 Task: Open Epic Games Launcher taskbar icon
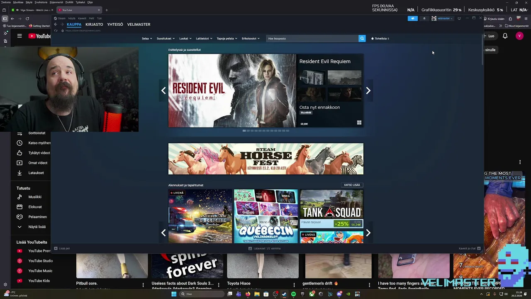point(302,294)
